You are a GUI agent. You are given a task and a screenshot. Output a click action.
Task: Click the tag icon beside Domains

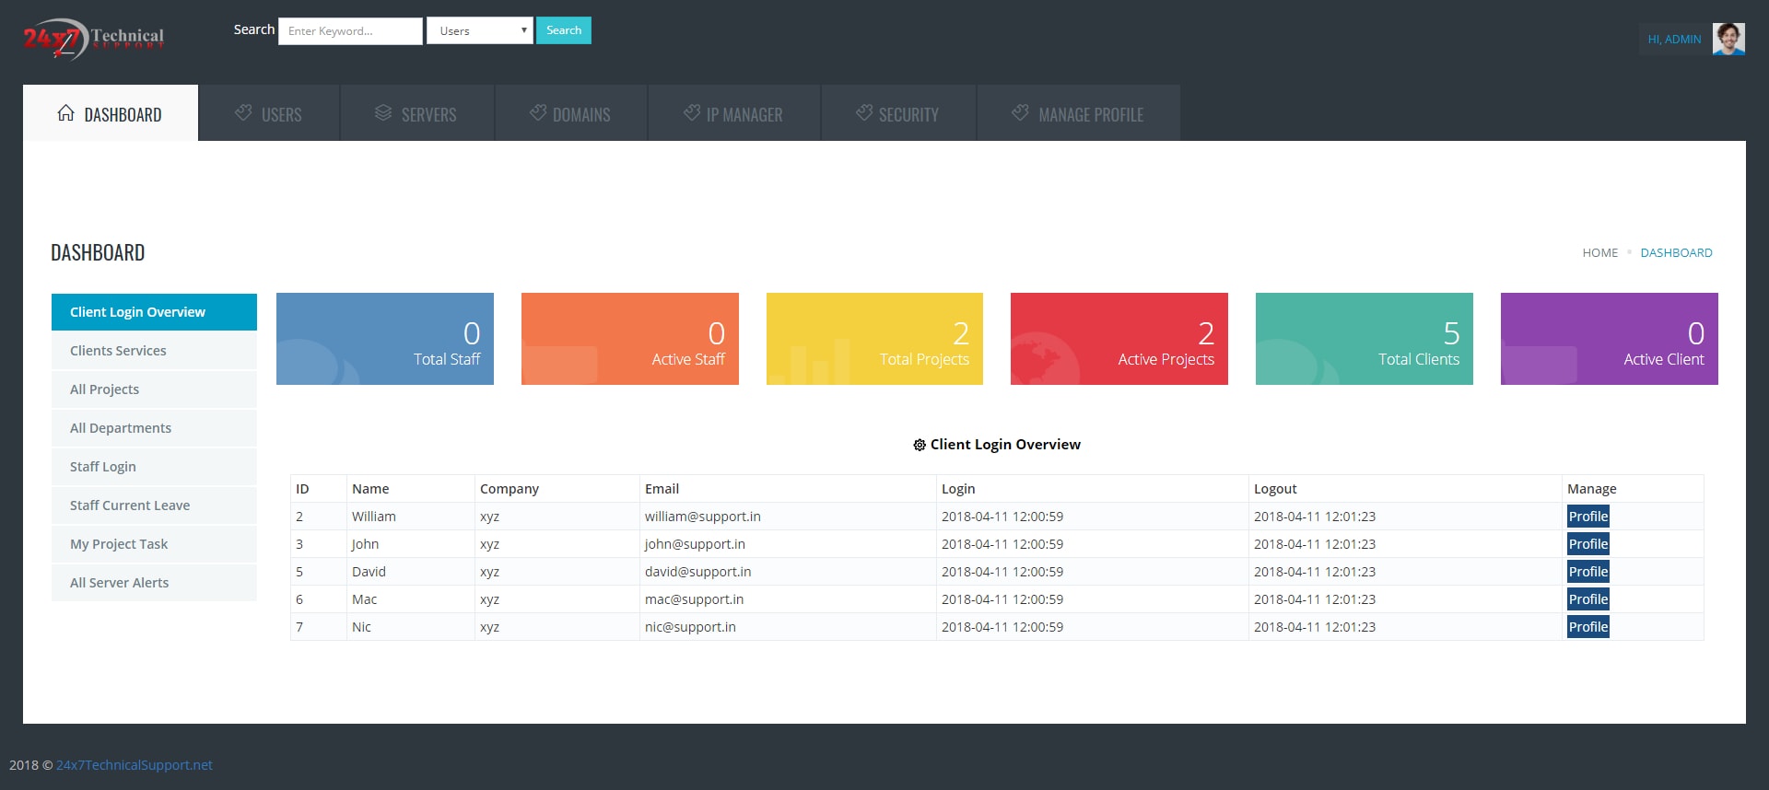(538, 112)
